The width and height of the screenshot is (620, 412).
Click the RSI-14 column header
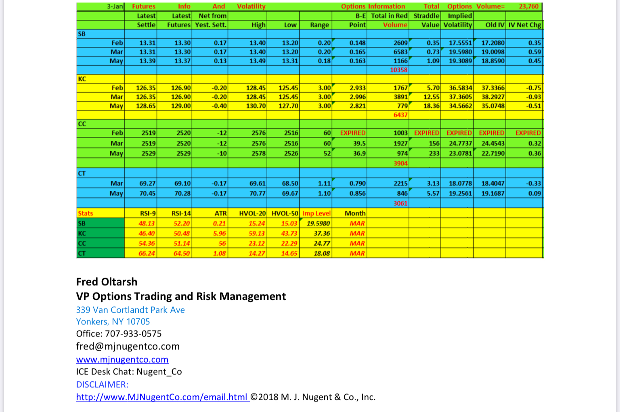pos(181,213)
